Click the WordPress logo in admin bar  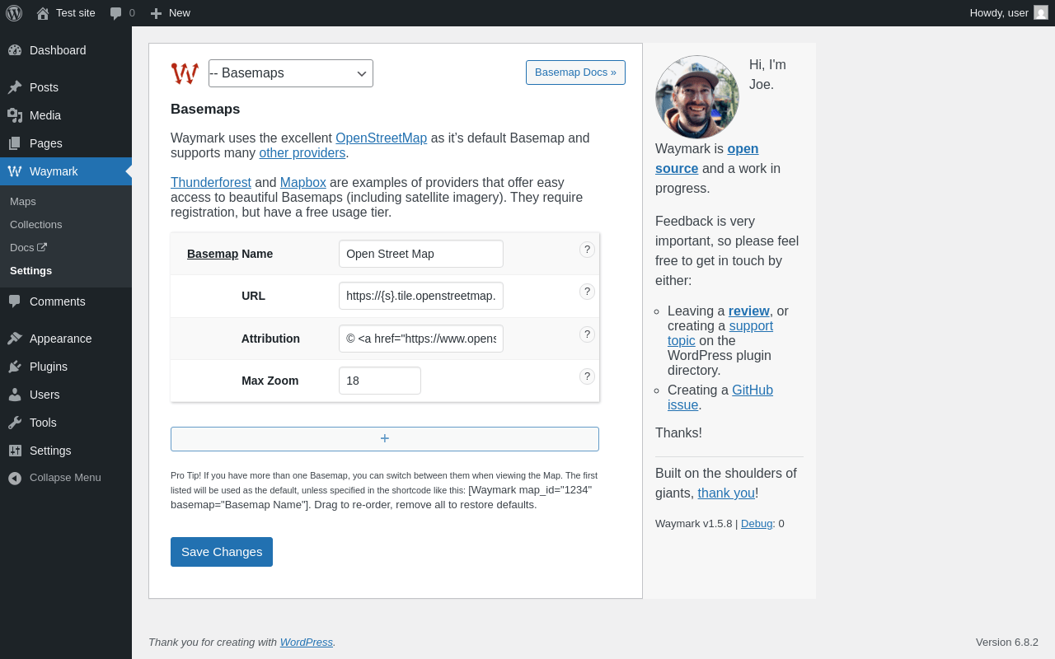click(x=13, y=13)
